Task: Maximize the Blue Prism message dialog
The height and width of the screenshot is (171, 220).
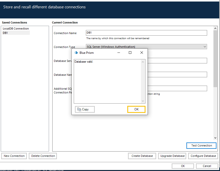Action: (x=130, y=53)
